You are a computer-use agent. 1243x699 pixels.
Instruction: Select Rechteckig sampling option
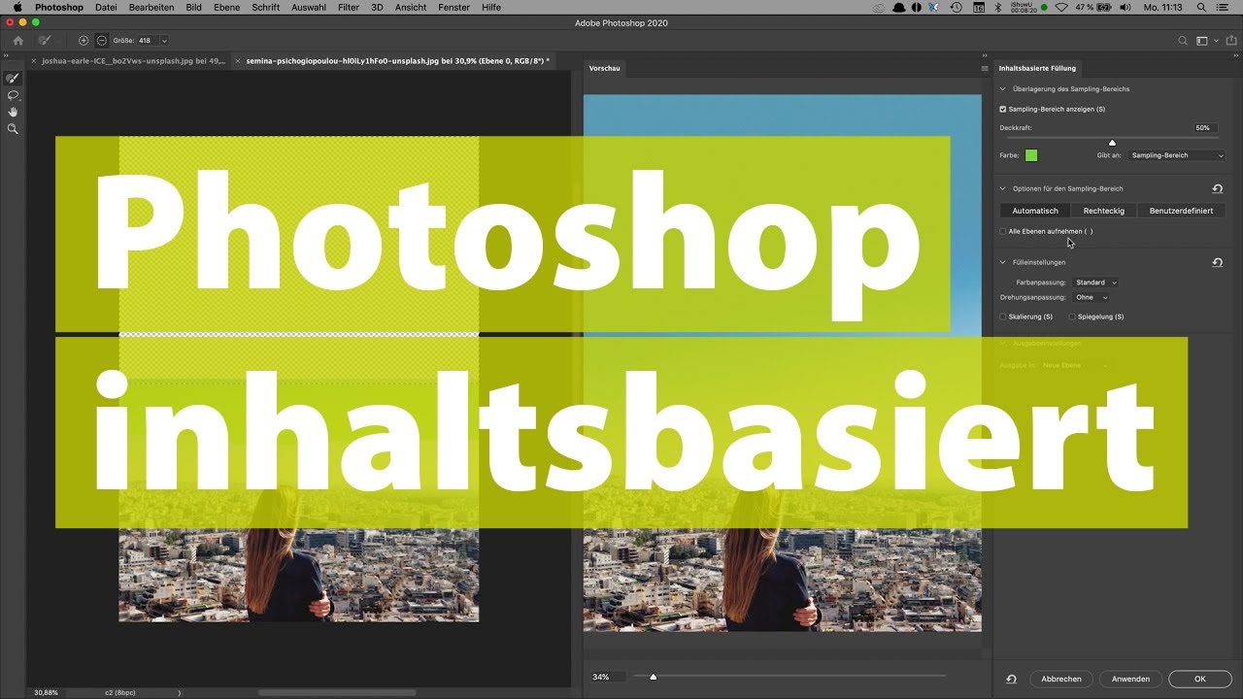[1104, 211]
